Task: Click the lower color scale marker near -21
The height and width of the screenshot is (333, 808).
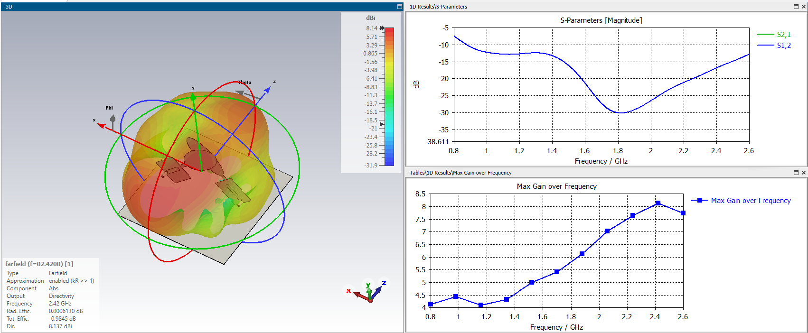Action: [x=382, y=124]
